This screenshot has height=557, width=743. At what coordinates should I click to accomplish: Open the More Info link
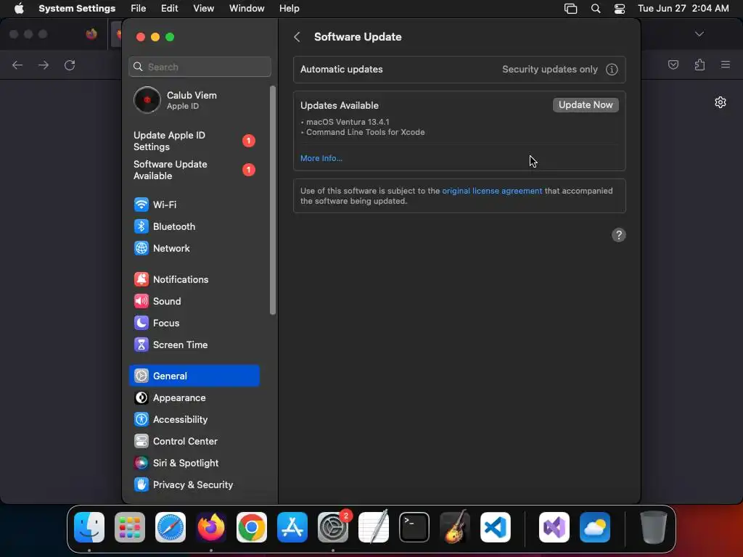coord(321,158)
